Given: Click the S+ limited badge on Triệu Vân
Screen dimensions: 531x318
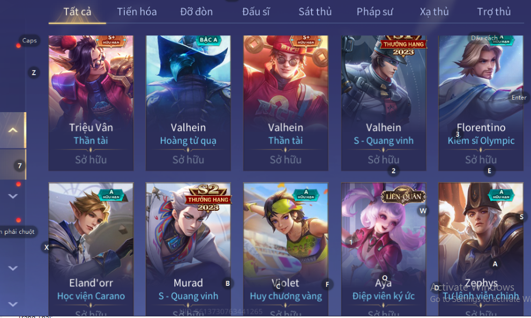Looking at the screenshot, I should (x=112, y=40).
